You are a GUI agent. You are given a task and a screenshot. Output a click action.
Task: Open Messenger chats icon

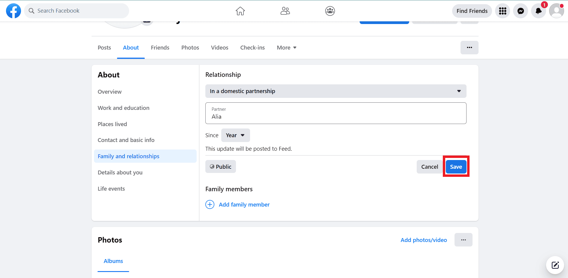[521, 11]
